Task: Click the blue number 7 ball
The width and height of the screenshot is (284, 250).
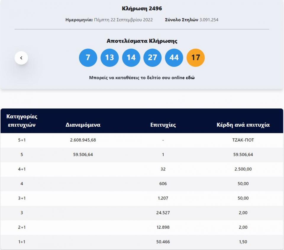Action: pos(88,58)
